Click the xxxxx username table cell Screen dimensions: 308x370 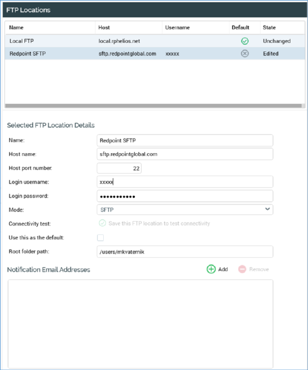tap(172, 54)
